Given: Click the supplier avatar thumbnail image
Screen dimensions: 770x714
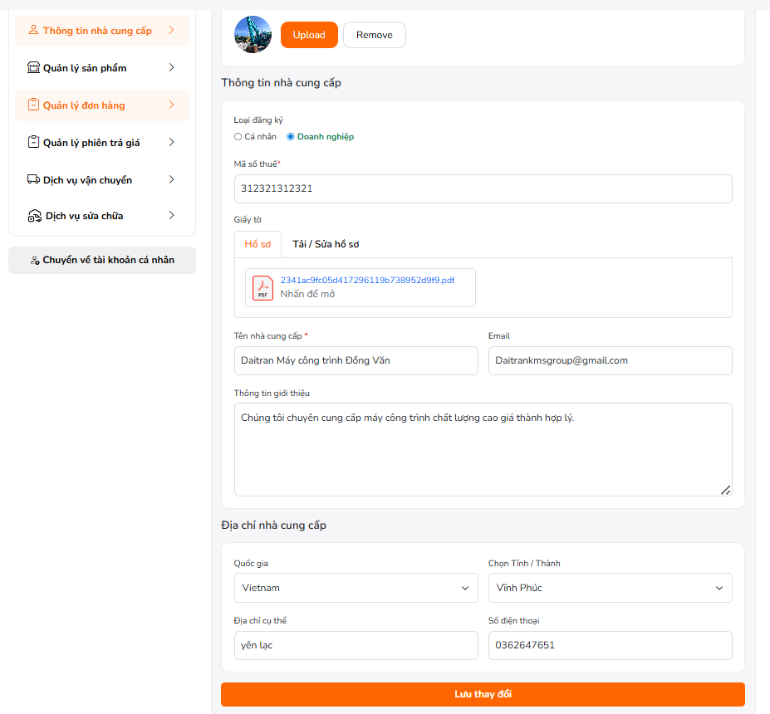Looking at the screenshot, I should [x=253, y=35].
